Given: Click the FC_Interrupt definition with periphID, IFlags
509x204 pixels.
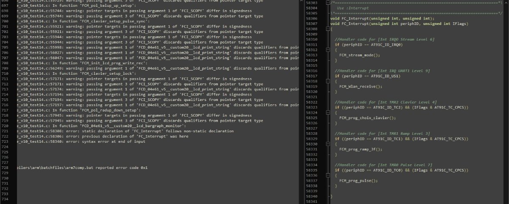Looking at the screenshot, I should click(x=400, y=24).
